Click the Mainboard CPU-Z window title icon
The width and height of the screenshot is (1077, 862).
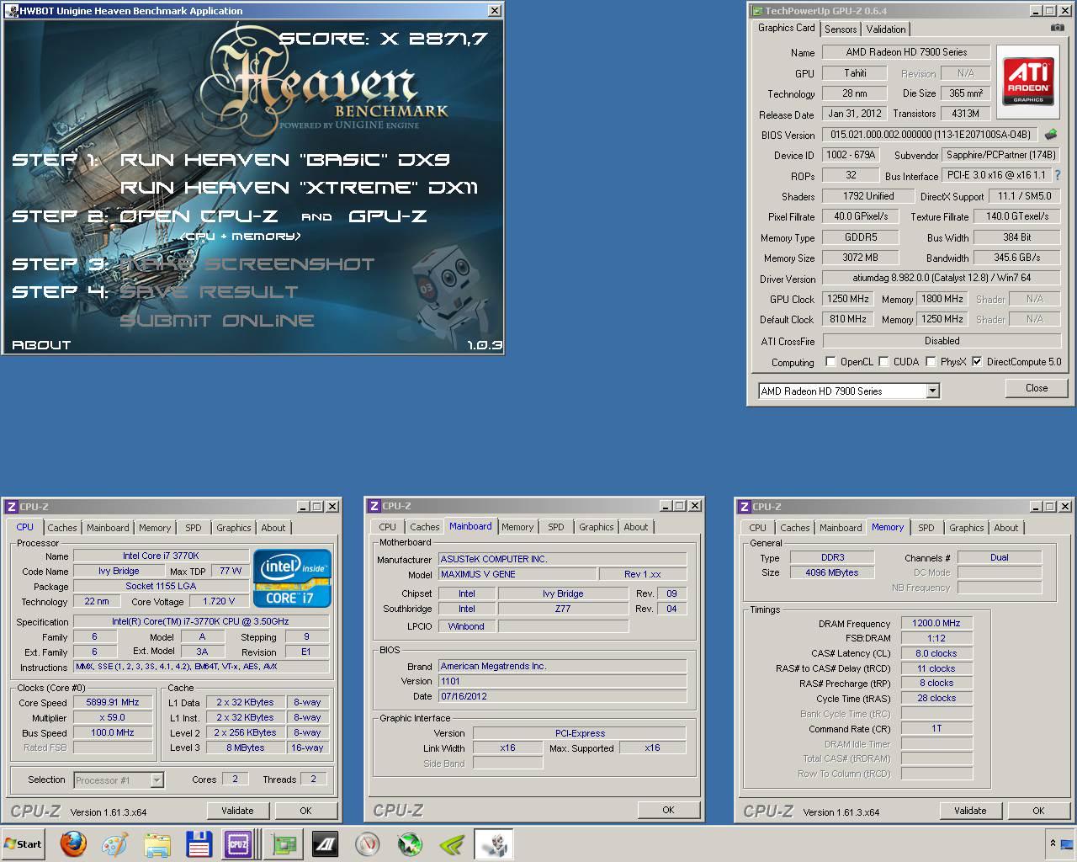pyautogui.click(x=374, y=506)
